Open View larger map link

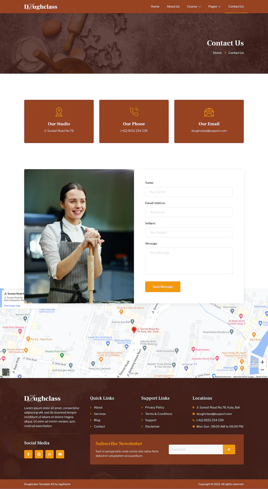(12, 306)
